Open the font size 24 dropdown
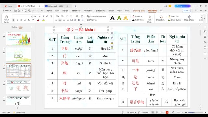The height and width of the screenshot is (117, 208). coord(39,16)
